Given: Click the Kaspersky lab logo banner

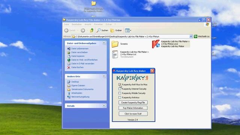Looking at the screenshot, I should (132, 78).
